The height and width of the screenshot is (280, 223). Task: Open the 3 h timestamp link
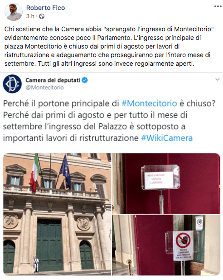pyautogui.click(x=30, y=16)
